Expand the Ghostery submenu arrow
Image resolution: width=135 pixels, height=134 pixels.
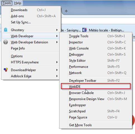(57, 30)
